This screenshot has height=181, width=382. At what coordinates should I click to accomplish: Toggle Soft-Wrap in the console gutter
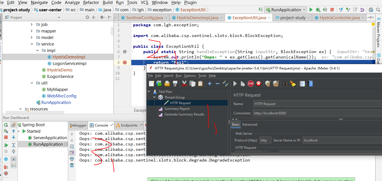click(x=72, y=147)
